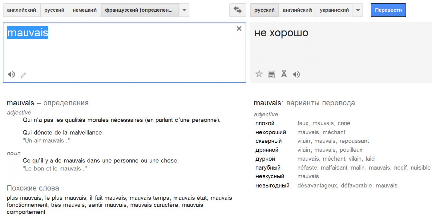The width and height of the screenshot is (432, 221).
Task: Listen to translated text pronunciation
Action: 296,74
